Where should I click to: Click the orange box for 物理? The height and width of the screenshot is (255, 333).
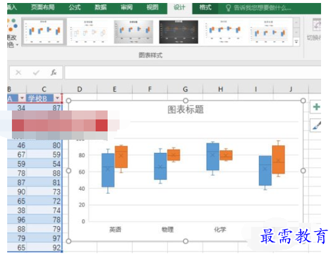click(x=174, y=155)
